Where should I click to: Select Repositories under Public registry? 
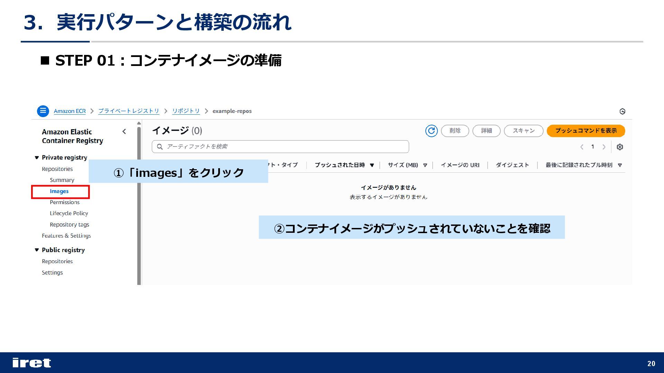[x=57, y=261]
